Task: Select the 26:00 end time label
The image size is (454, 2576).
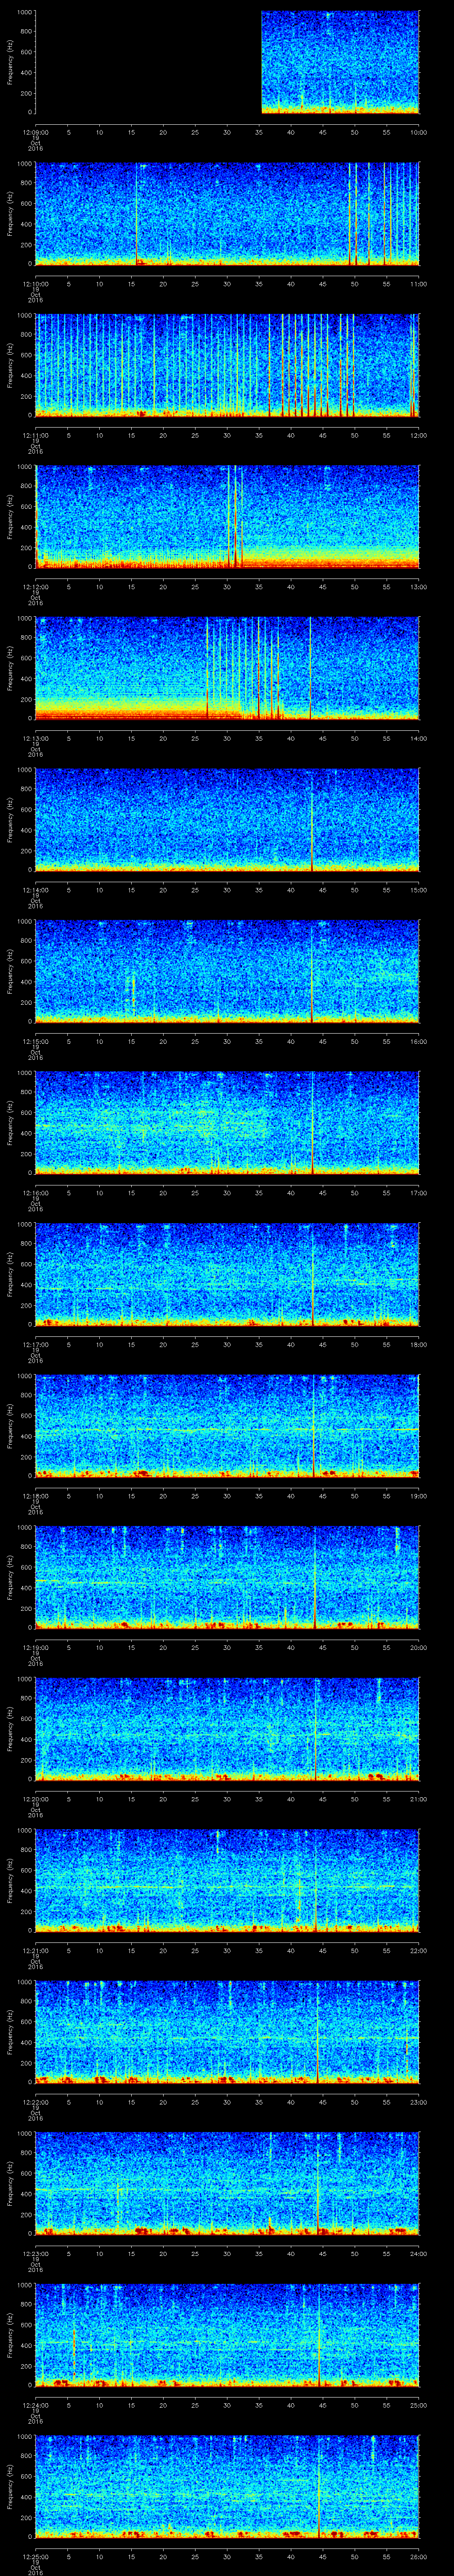Action: (x=418, y=2556)
